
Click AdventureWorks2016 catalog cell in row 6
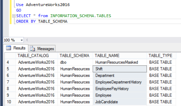[37, 75]
